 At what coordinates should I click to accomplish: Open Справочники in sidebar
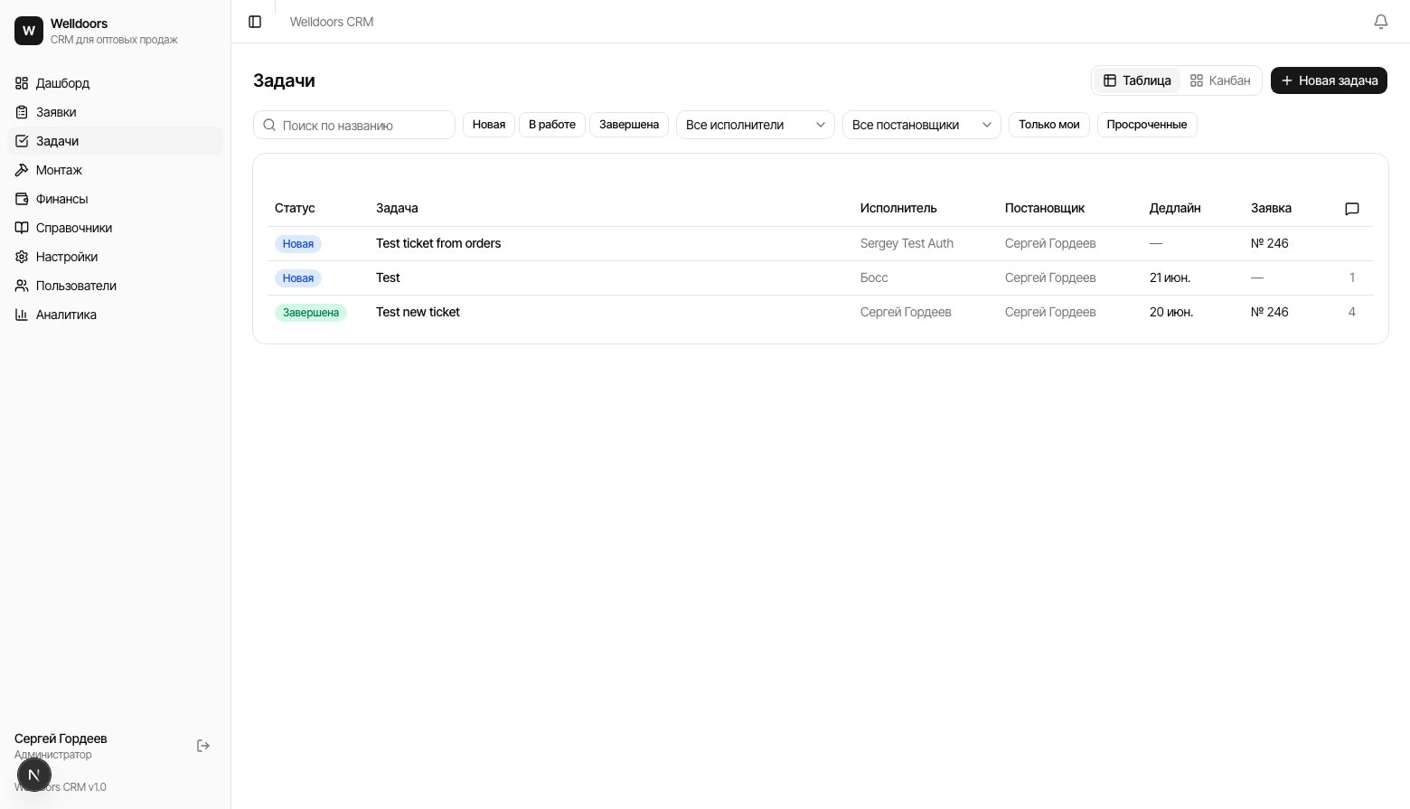(116, 228)
